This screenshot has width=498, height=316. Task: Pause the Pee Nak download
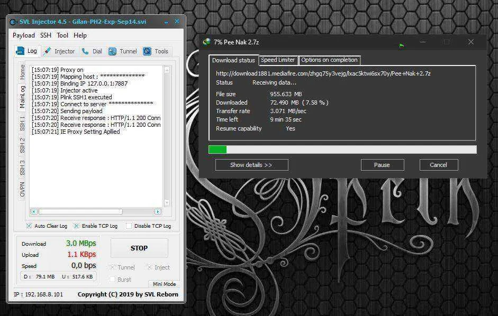[382, 165]
